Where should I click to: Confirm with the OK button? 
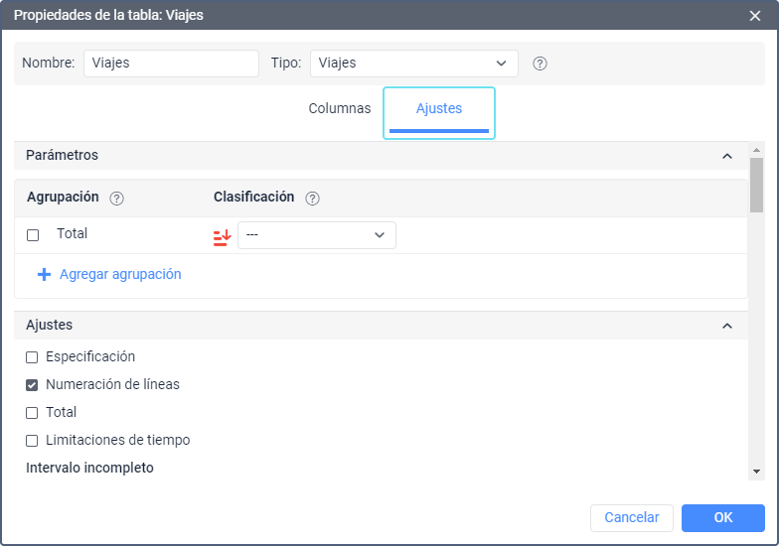coord(723,518)
